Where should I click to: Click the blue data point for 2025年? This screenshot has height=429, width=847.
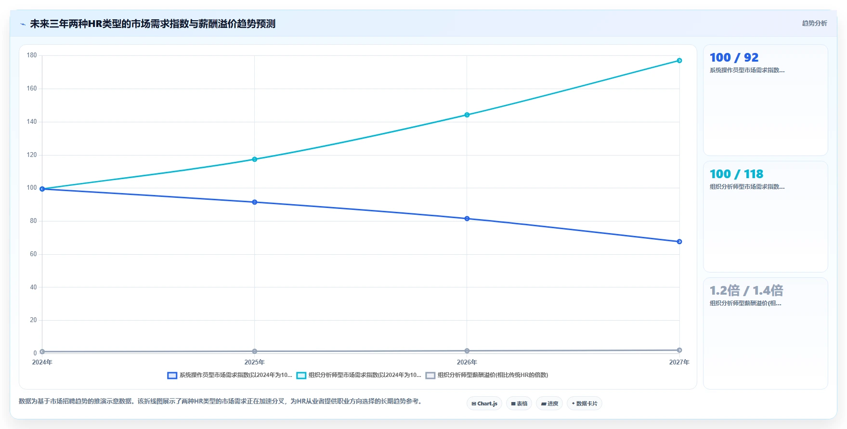(255, 202)
